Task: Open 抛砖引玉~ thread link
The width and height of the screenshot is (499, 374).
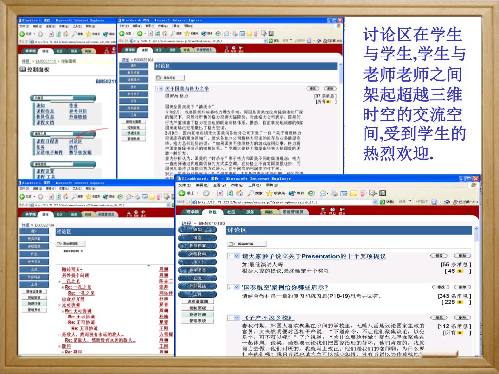Action: (x=72, y=269)
